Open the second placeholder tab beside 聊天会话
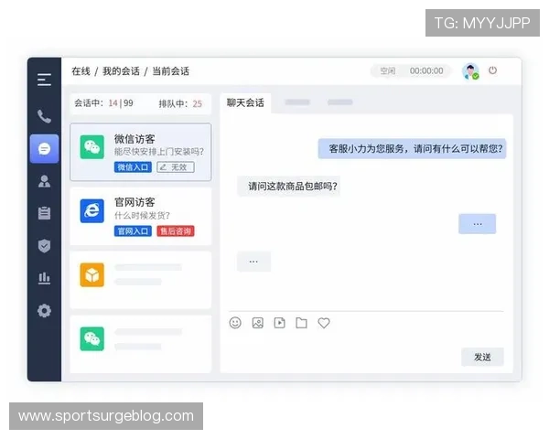The width and height of the screenshot is (549, 439). (297, 102)
